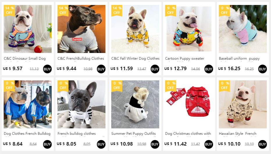
Task: Click BUY for the C&C Dinosaur Small Dog item
Action: pyautogui.click(x=47, y=69)
